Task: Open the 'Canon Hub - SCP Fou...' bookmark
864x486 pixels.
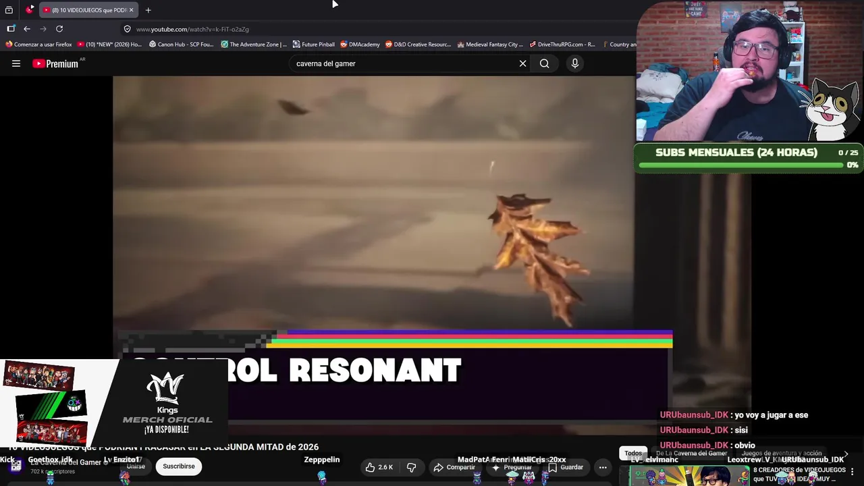Action: 181,45
